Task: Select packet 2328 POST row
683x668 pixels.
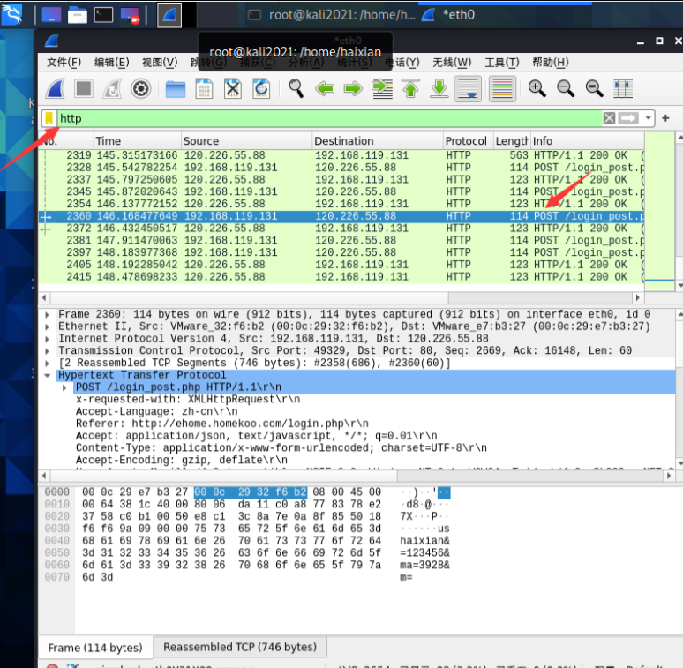Action: tap(341, 168)
